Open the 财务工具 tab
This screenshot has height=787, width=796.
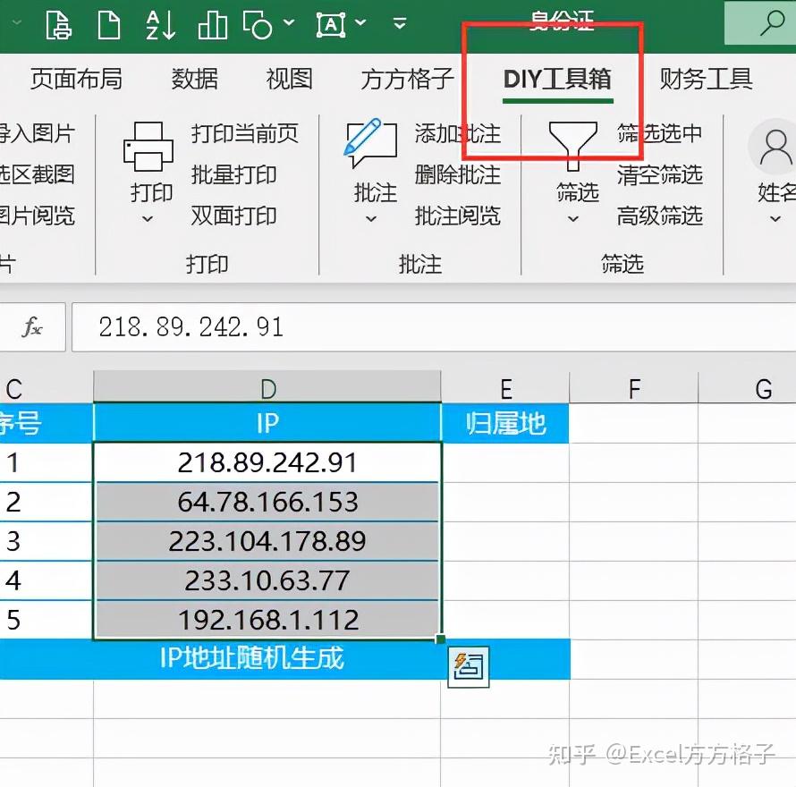click(x=705, y=80)
